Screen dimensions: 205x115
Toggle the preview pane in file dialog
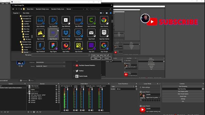107,13
